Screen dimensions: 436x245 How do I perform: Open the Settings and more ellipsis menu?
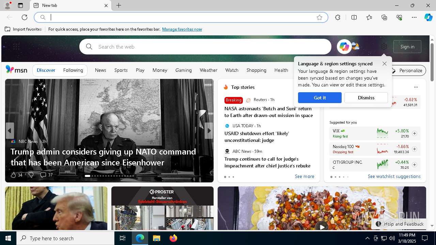414,17
